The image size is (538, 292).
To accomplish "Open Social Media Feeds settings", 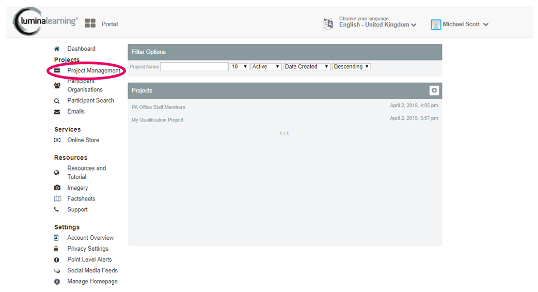I will click(x=92, y=270).
